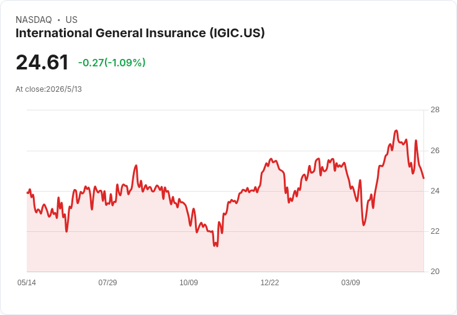Click the 22 y-axis price label
The height and width of the screenshot is (315, 457).
point(435,231)
